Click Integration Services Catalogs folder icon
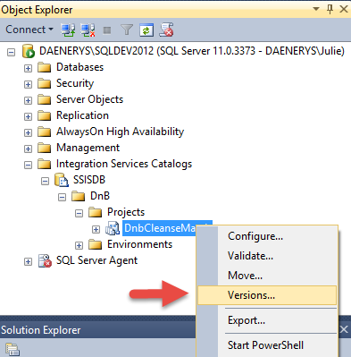The height and width of the screenshot is (357, 351). click(x=45, y=164)
